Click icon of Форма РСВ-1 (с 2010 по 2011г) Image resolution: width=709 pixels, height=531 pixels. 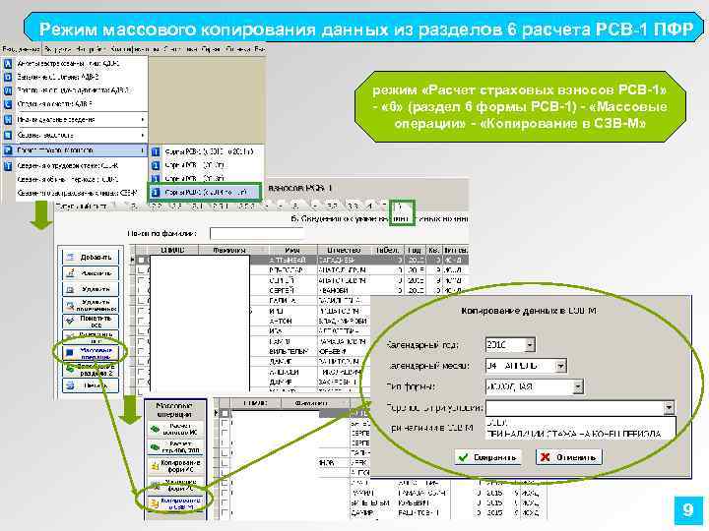156,151
